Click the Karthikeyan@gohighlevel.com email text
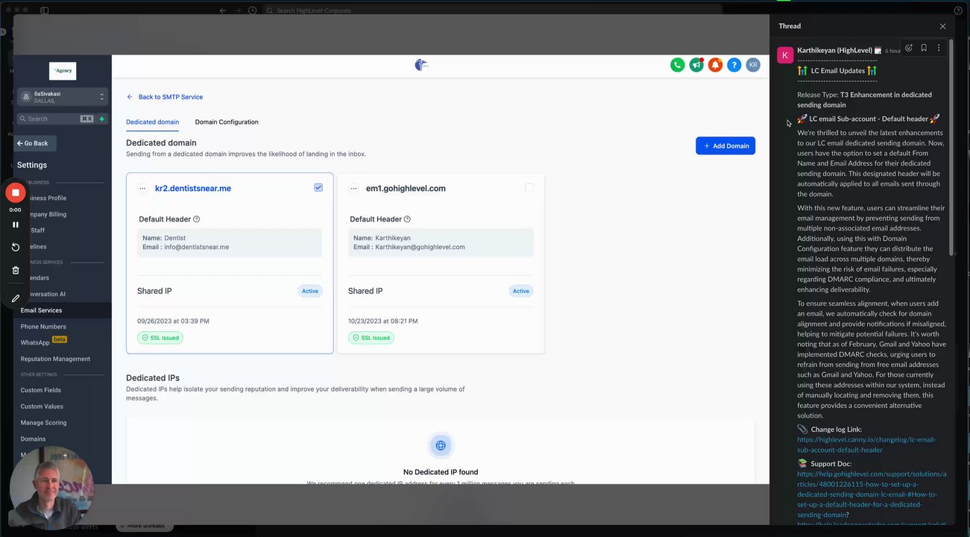Viewport: 970px width, 537px height. click(420, 247)
